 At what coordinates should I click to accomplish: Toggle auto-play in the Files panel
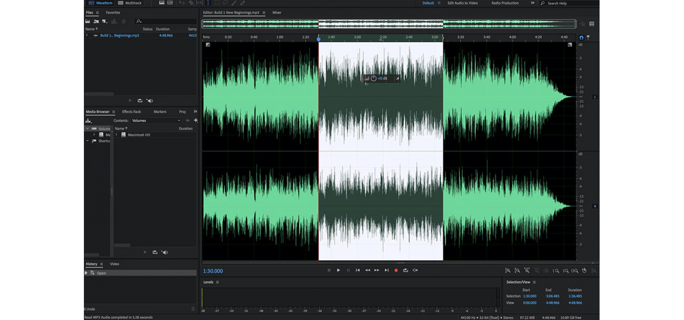pos(150,100)
